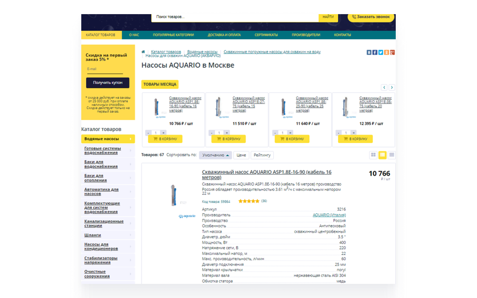Go to home via breadcrumb house icon

(143, 52)
